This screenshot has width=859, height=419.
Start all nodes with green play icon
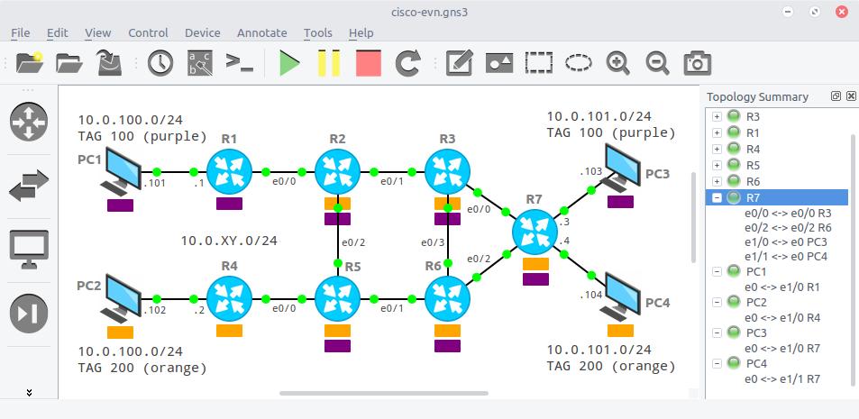click(x=289, y=63)
